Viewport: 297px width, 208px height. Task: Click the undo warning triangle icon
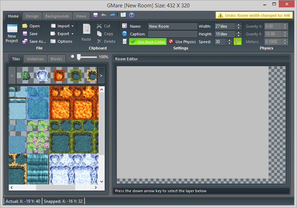pos(220,15)
